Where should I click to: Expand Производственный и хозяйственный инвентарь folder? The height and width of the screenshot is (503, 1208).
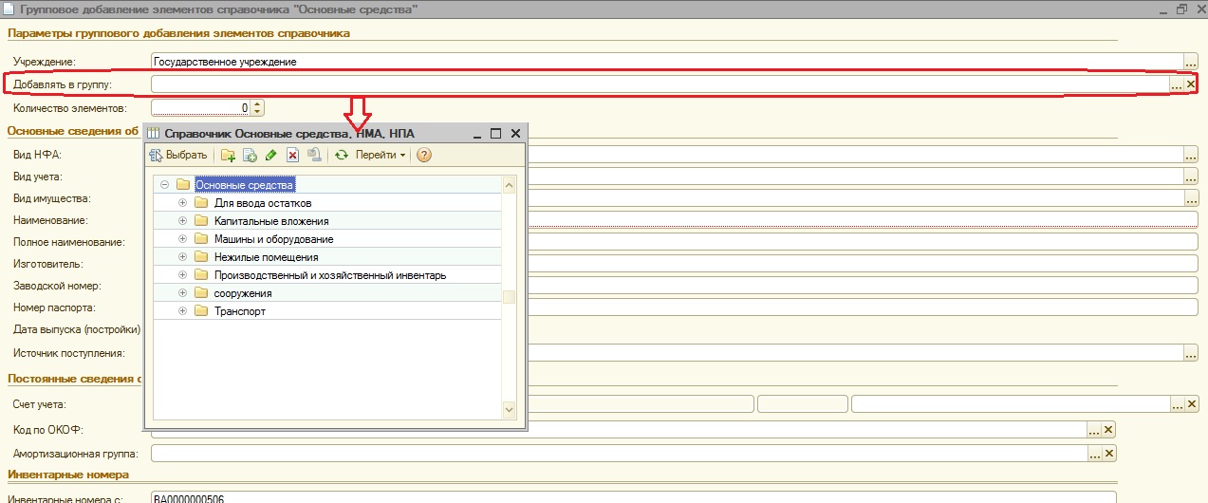182,275
